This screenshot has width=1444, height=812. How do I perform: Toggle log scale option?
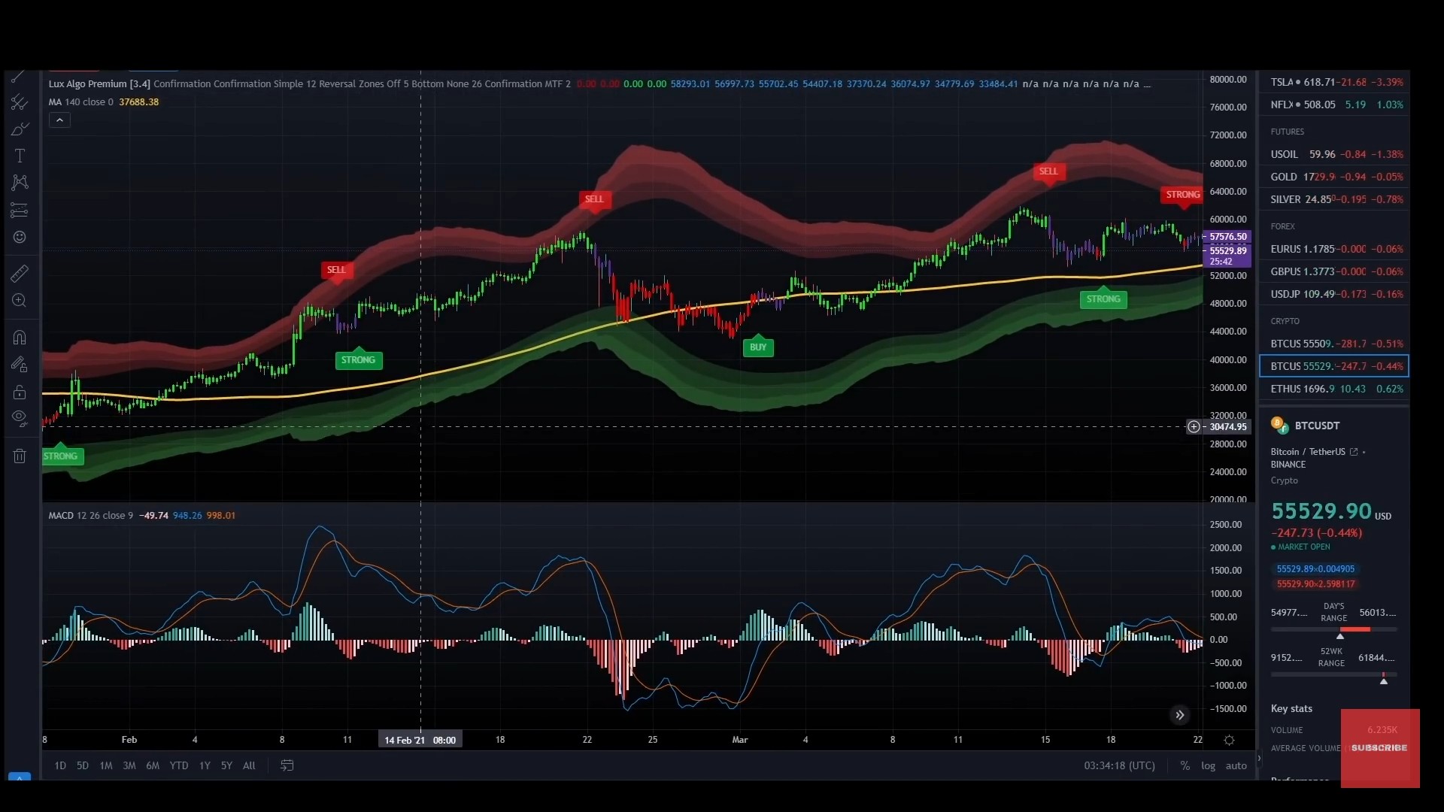(1208, 765)
